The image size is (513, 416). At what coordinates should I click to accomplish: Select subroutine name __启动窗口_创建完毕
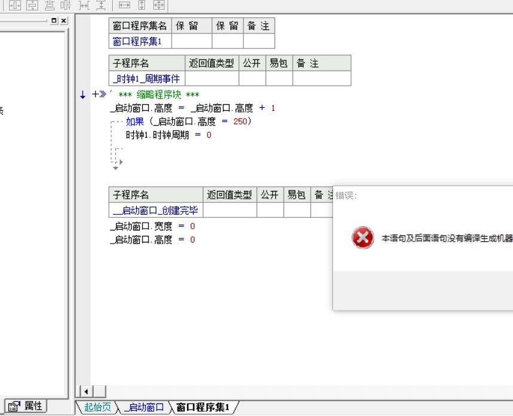coord(155,210)
